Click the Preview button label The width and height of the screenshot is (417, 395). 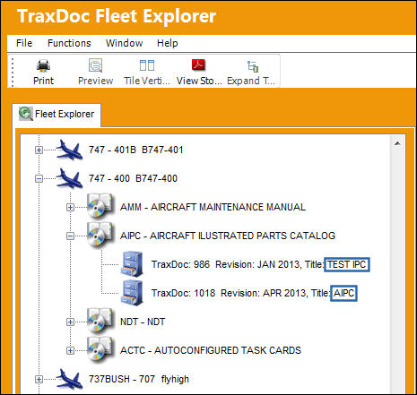pos(95,81)
